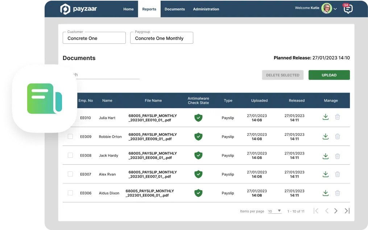Click the Payzaar logo
368x230 pixels.
point(78,9)
